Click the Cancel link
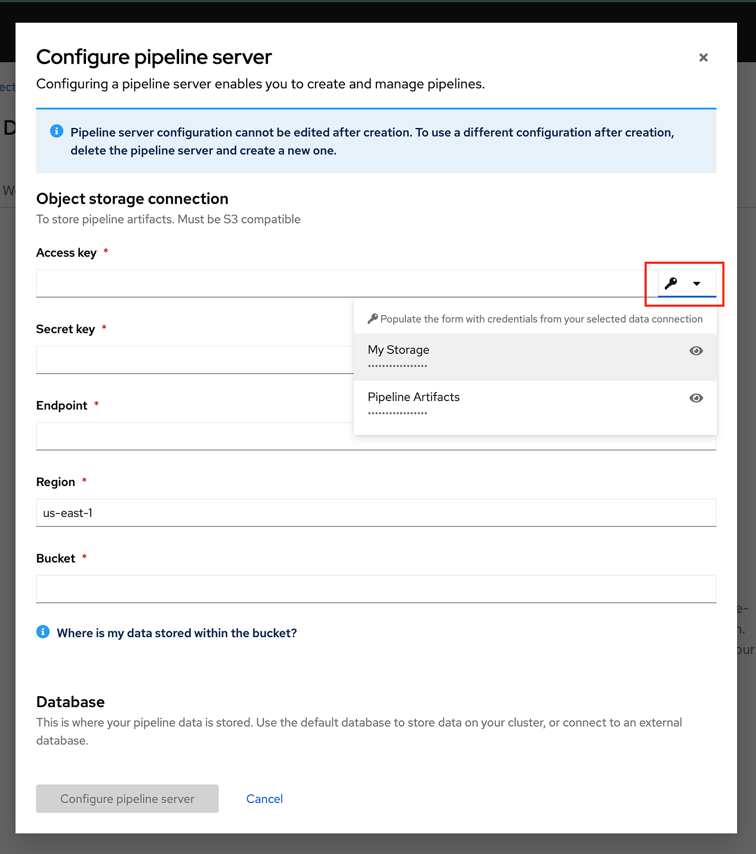 click(x=265, y=799)
